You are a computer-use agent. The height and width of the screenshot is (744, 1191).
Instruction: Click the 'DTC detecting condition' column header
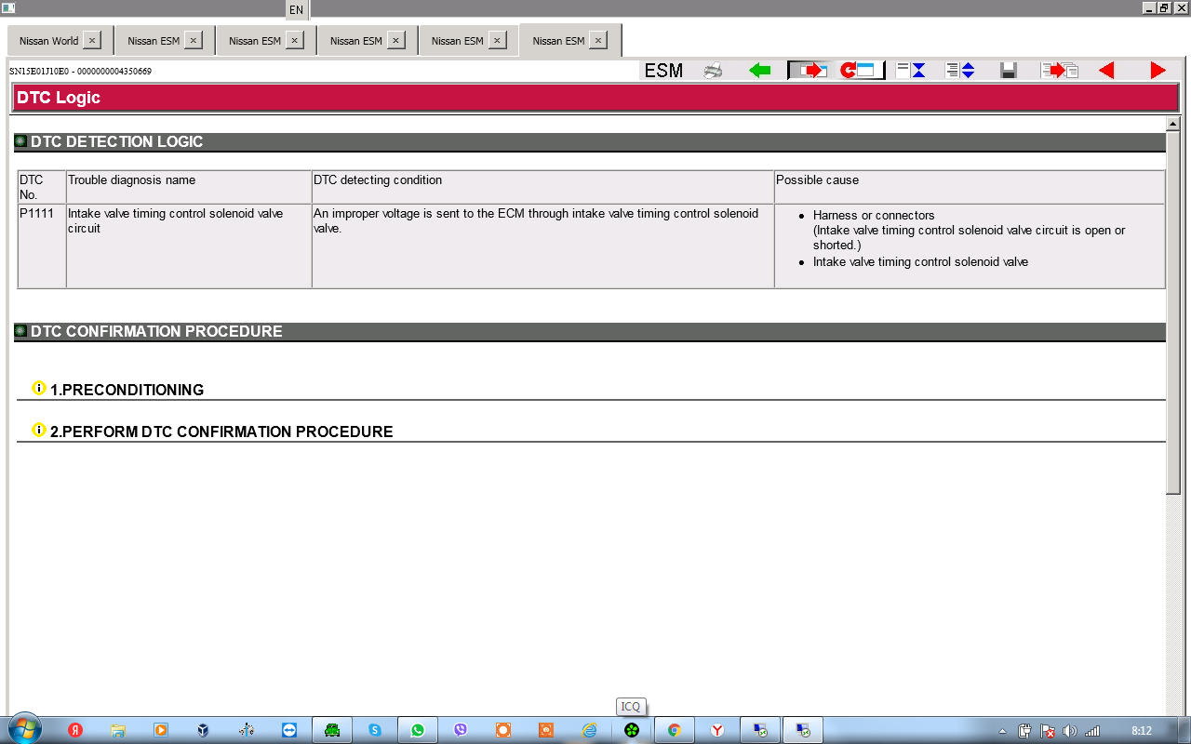point(542,187)
